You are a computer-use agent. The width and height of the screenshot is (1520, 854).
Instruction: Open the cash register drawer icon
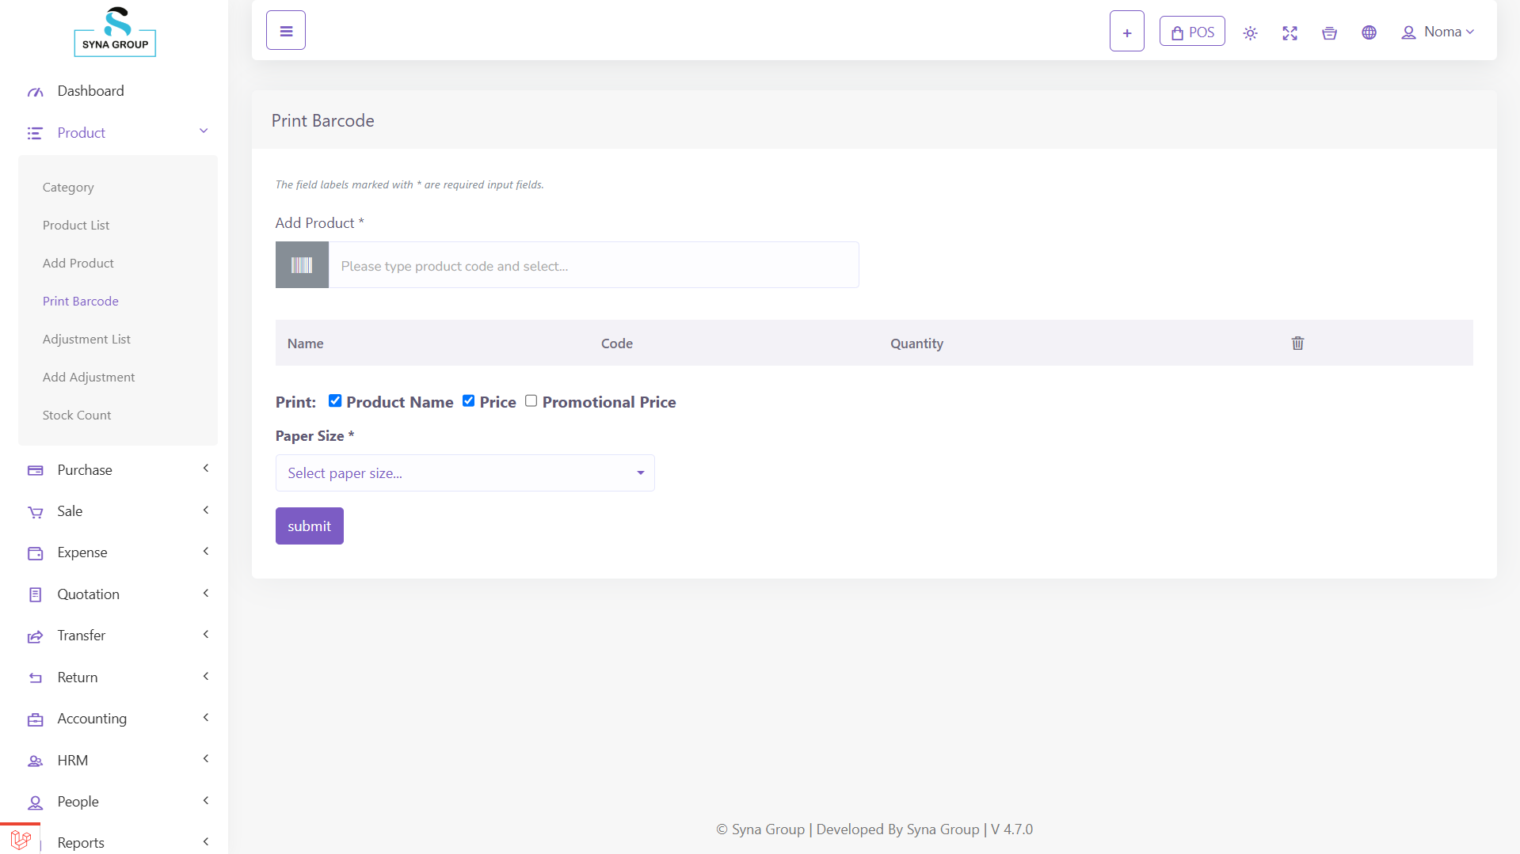point(1329,33)
